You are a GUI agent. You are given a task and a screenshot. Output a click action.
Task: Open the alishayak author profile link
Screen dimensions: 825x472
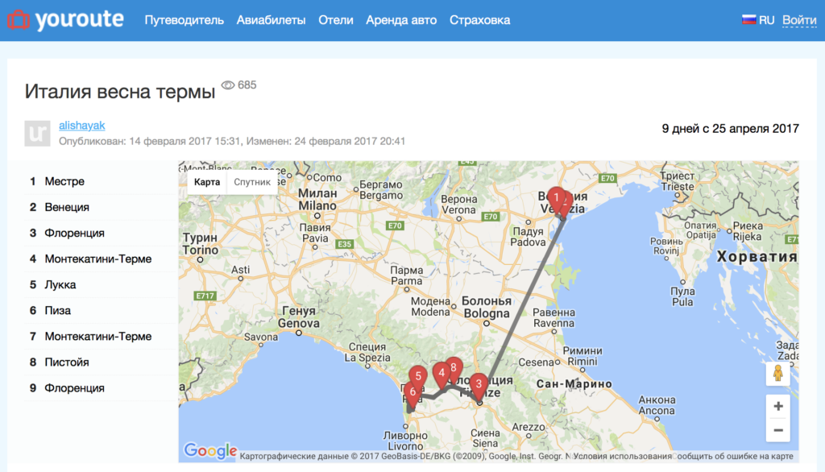click(81, 125)
